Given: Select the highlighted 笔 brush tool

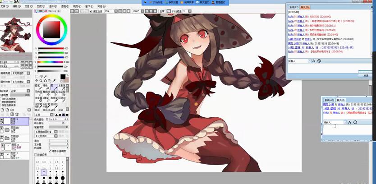Looking at the screenshot, I should pos(54,87).
